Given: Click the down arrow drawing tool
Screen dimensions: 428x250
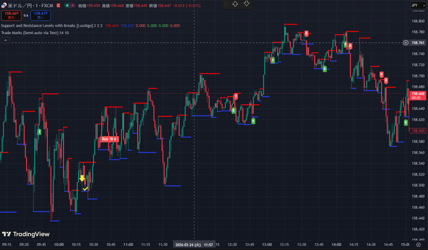Looking at the screenshot, I should (247, 4).
